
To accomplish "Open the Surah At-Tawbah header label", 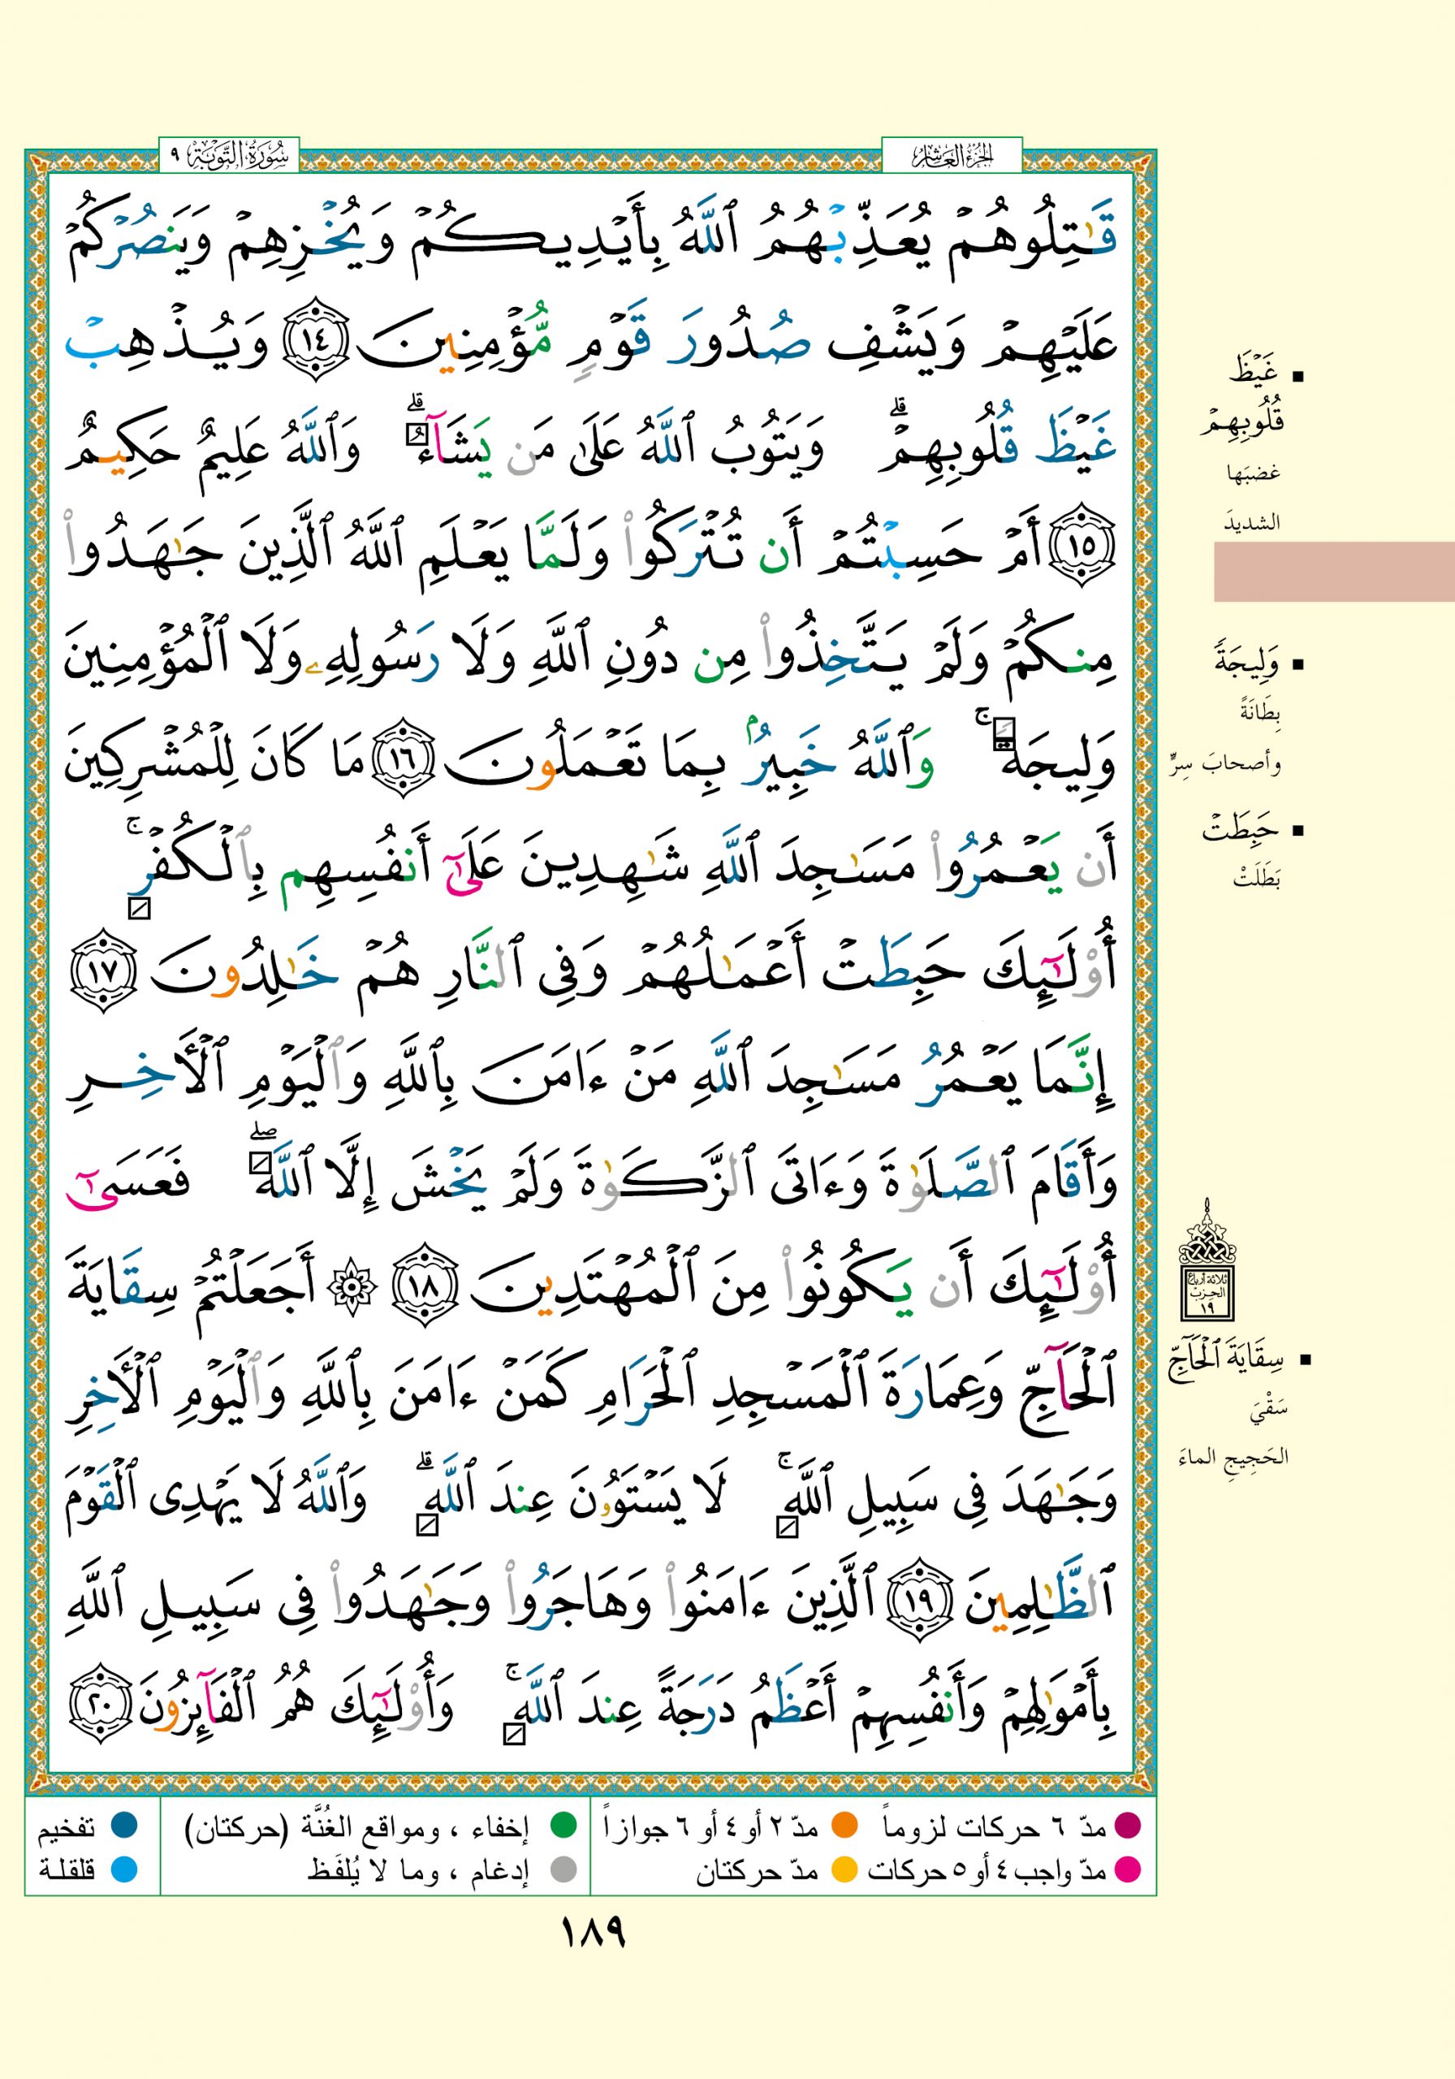I will click(229, 157).
